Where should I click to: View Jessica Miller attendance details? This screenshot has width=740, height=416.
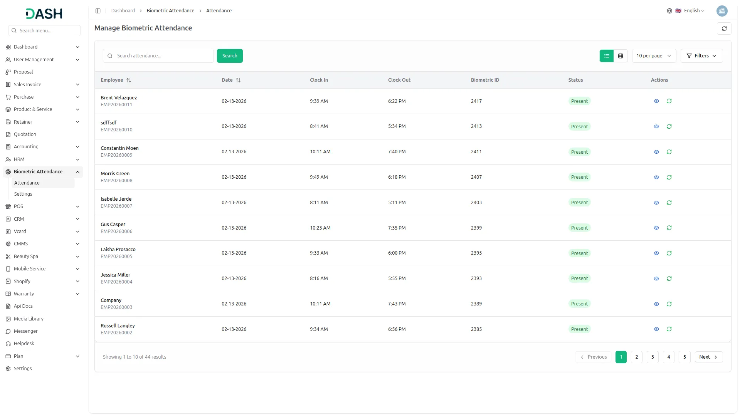point(656,279)
